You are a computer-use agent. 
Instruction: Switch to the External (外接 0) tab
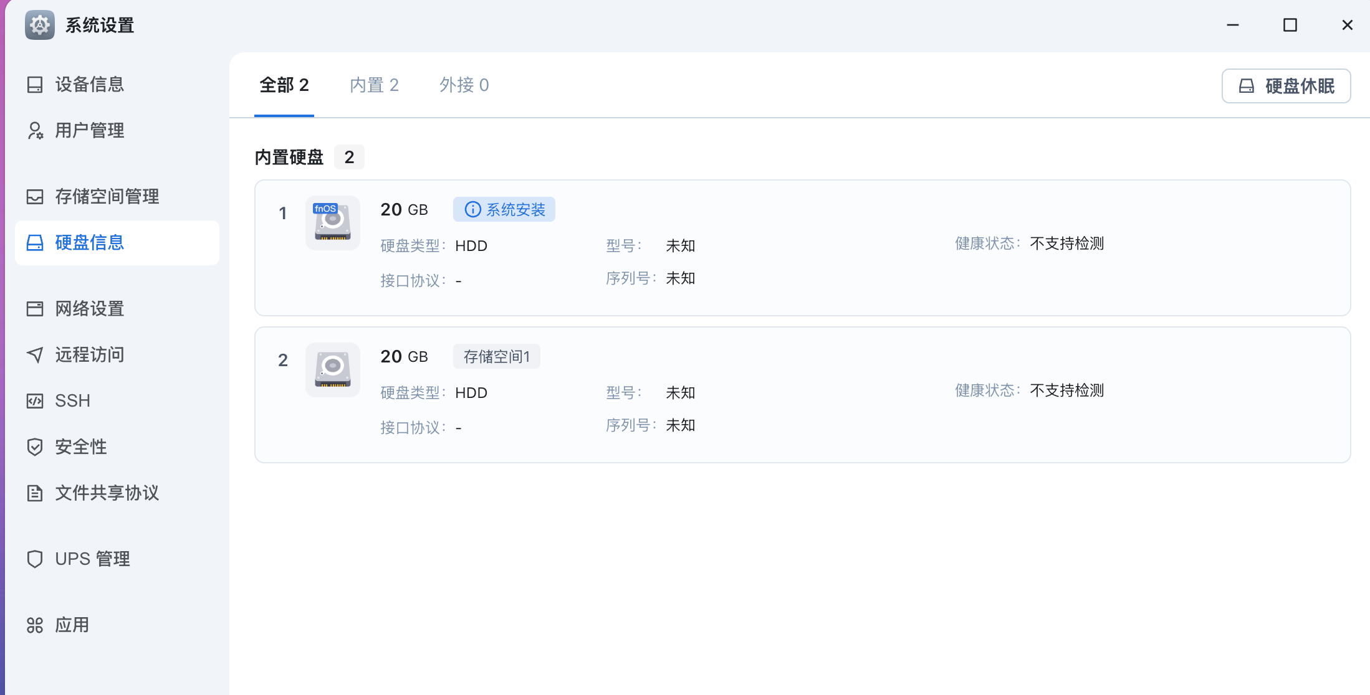tap(464, 85)
